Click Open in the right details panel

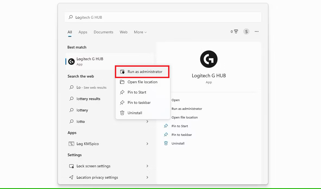point(176,100)
